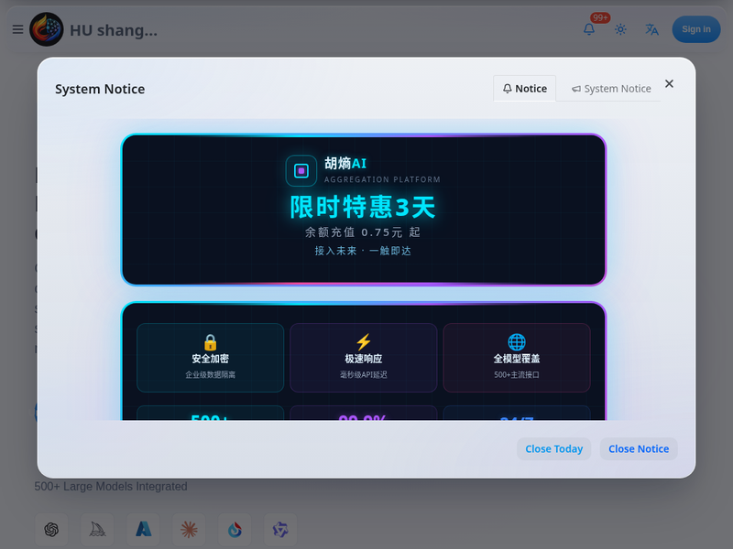Click the Claude starburst logo icon
Screen dimensions: 733x549
coord(189,530)
